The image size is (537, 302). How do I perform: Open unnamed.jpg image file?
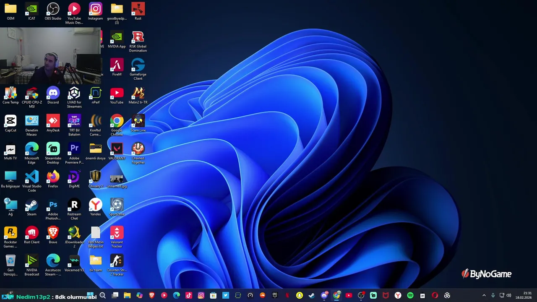[117, 181]
